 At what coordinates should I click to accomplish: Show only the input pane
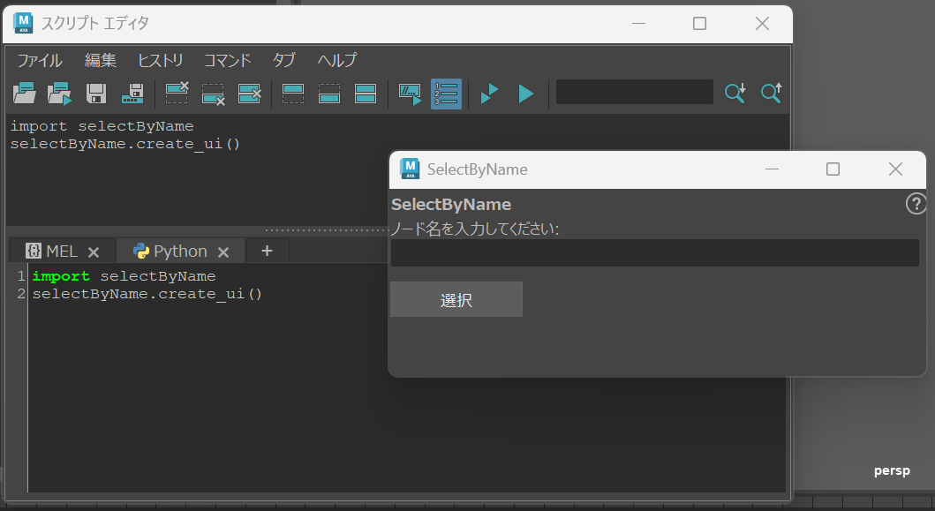click(329, 93)
